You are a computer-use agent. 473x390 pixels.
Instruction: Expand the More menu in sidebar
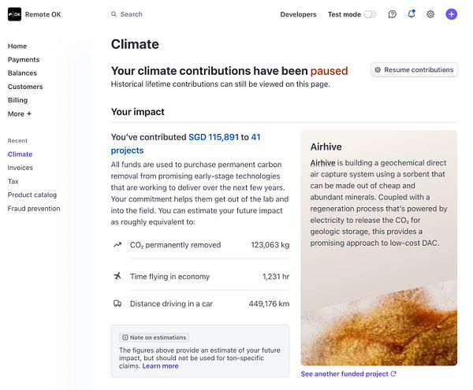coord(20,113)
